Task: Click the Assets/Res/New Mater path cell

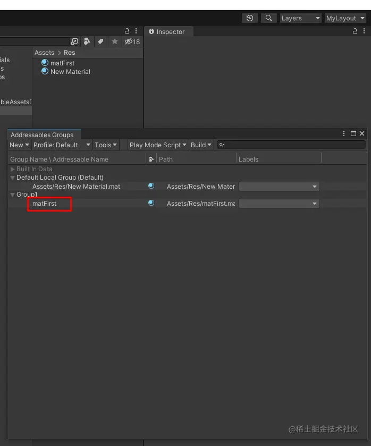Action: 201,186
